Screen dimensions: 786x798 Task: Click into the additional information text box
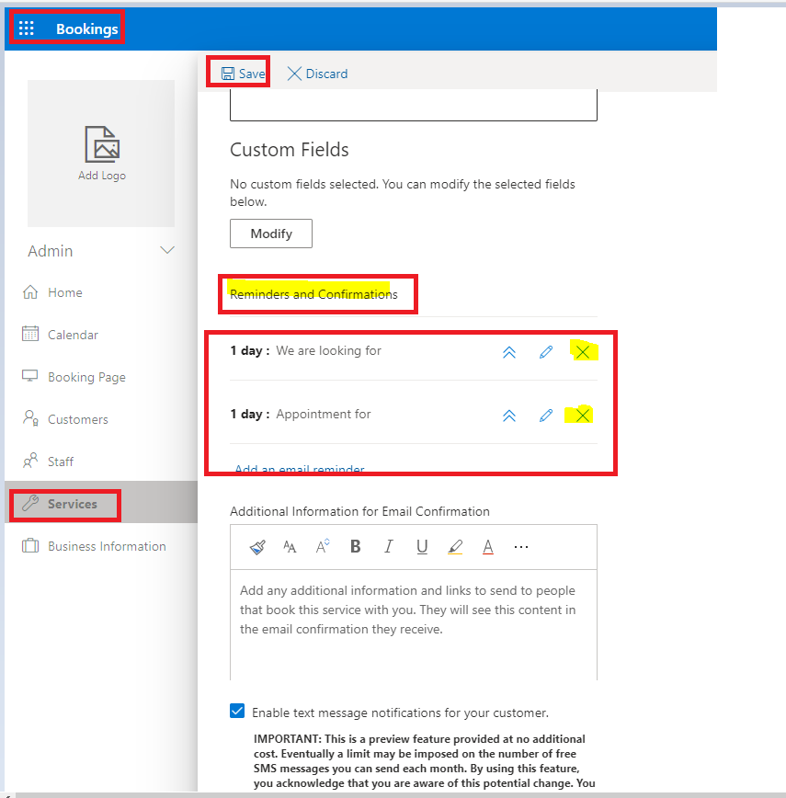point(414,625)
